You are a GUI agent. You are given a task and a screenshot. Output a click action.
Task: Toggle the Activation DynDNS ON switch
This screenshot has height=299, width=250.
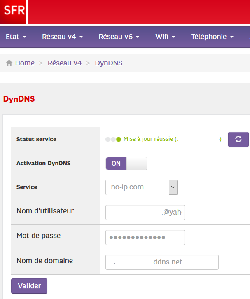126,164
